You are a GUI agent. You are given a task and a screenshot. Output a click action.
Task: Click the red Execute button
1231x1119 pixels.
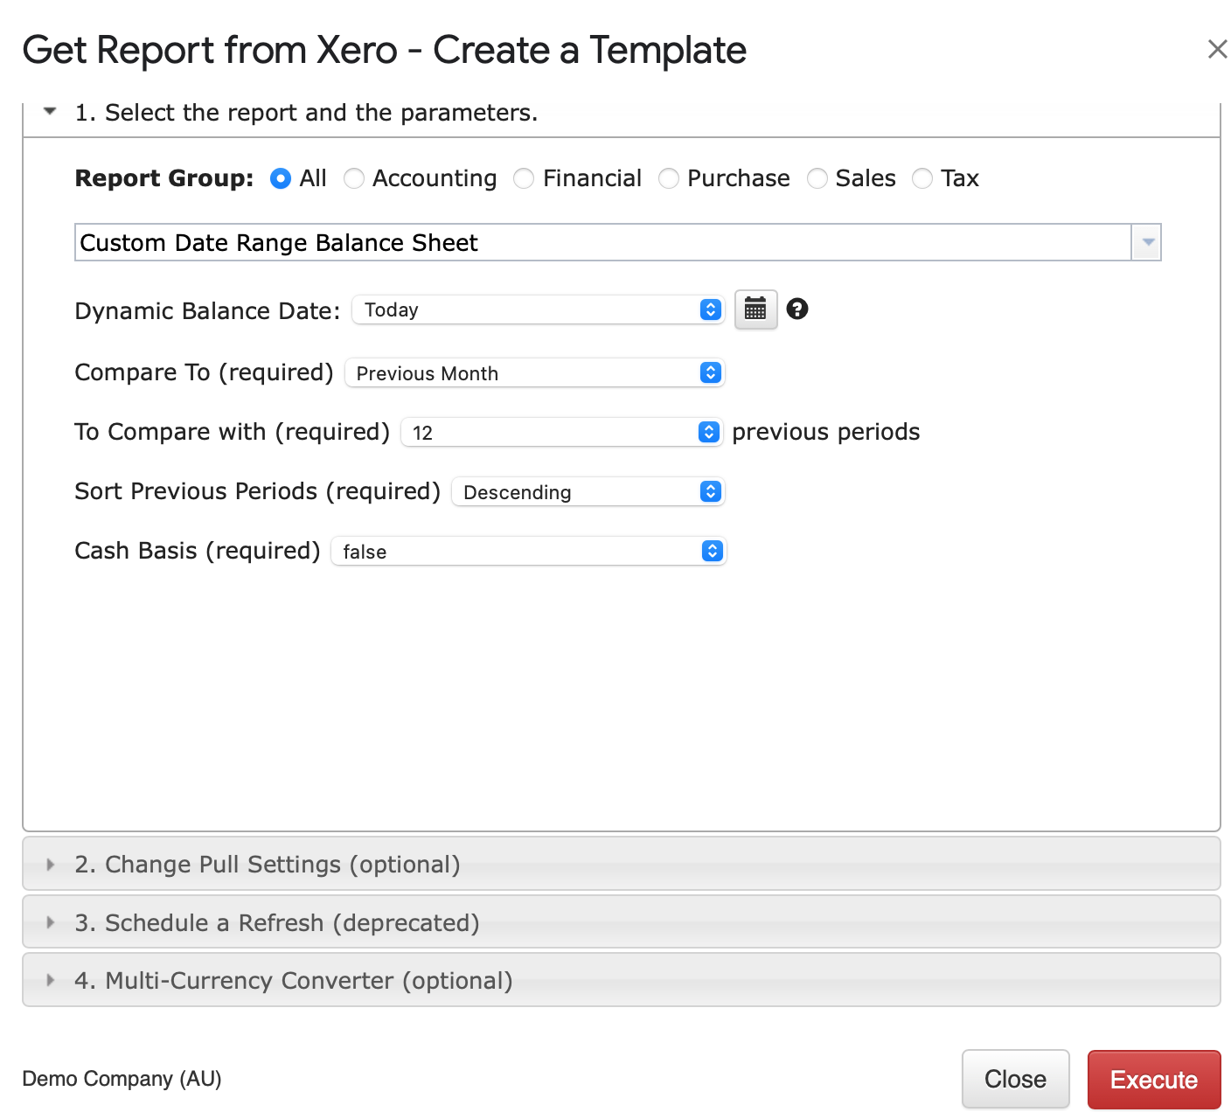[x=1153, y=1080]
